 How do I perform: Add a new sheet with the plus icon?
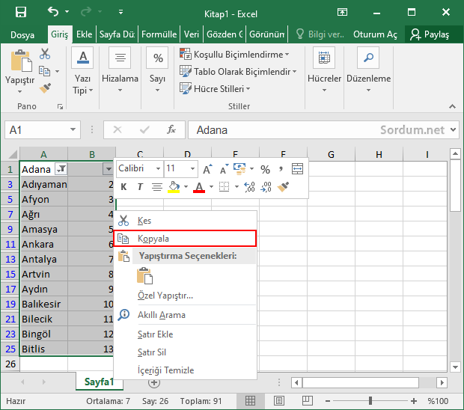[x=154, y=382]
